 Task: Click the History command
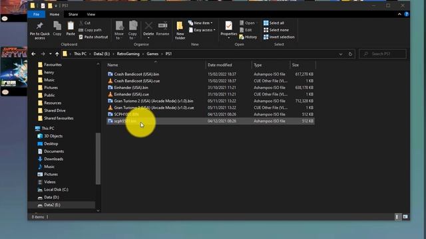tap(248, 37)
